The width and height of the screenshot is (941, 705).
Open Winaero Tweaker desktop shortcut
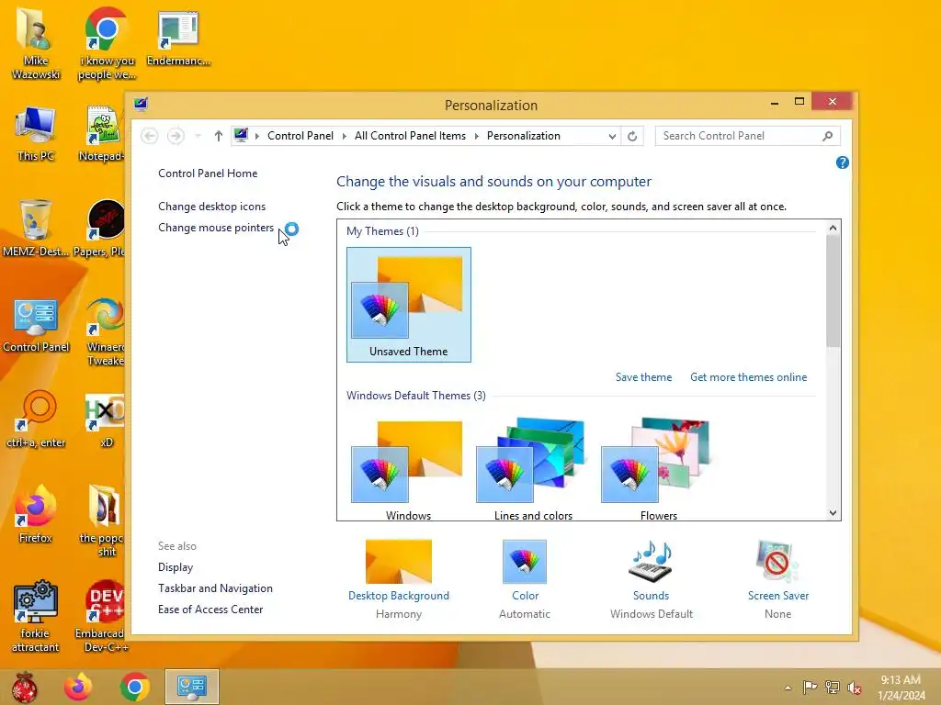point(105,331)
